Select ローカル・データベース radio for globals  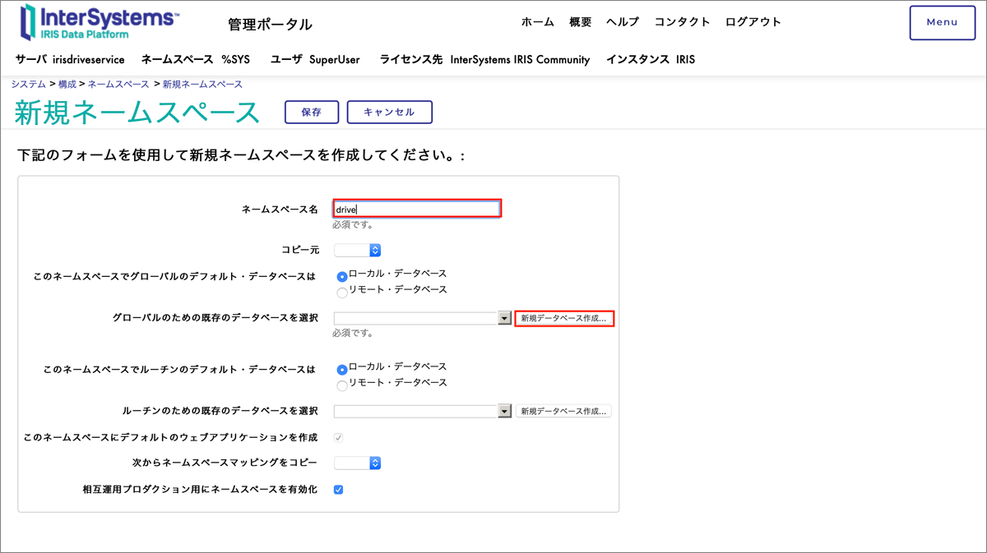(x=342, y=277)
